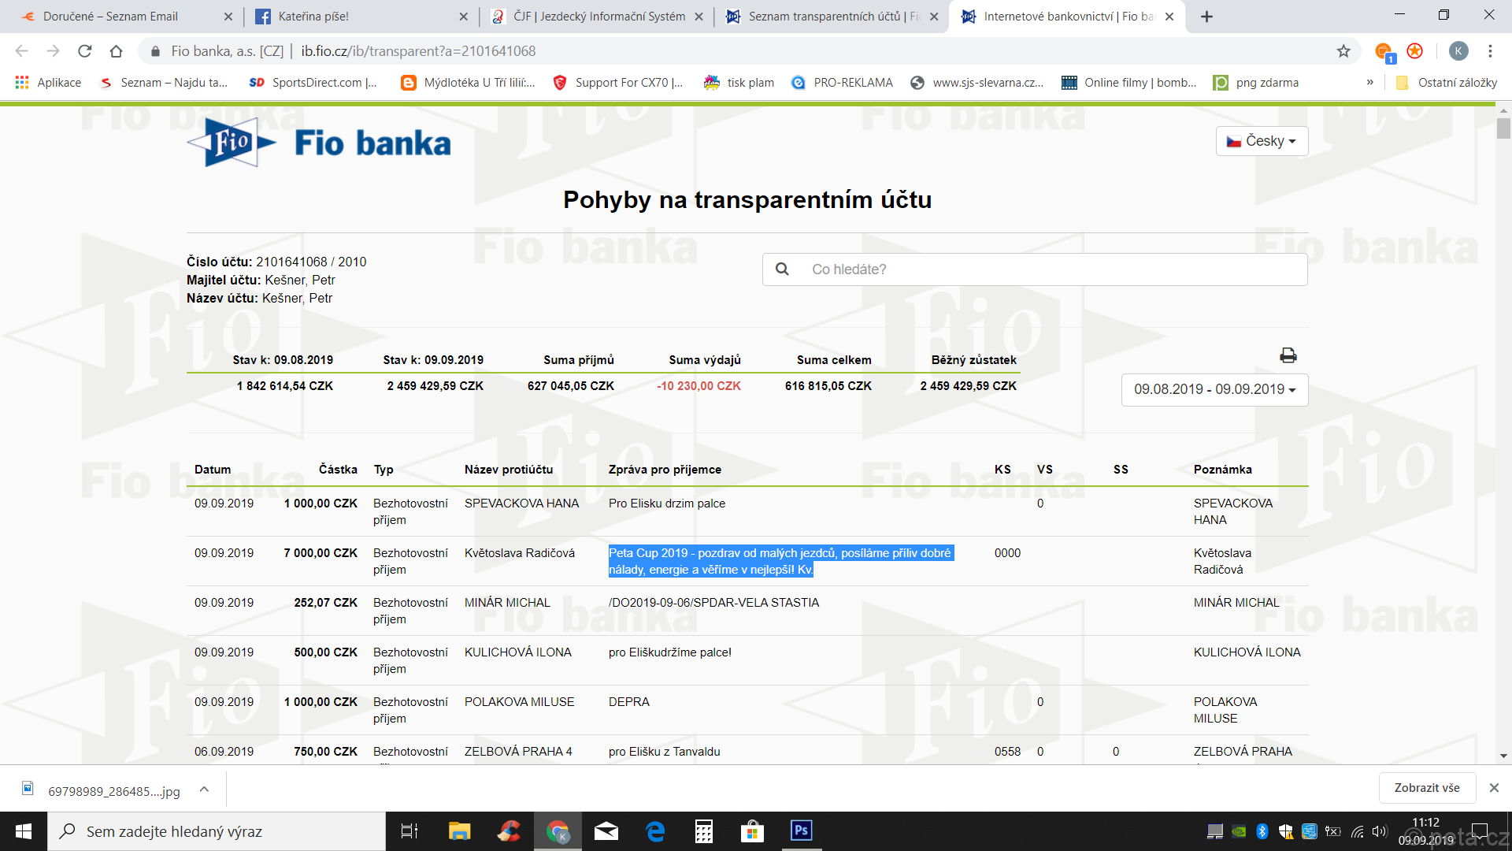Image resolution: width=1512 pixels, height=851 pixels.
Task: Open Photoshop from the taskbar
Action: 801,831
